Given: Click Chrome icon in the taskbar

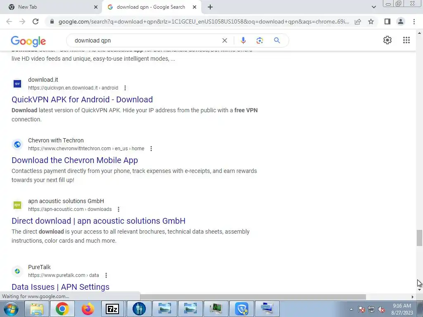Looking at the screenshot, I should [62, 309].
